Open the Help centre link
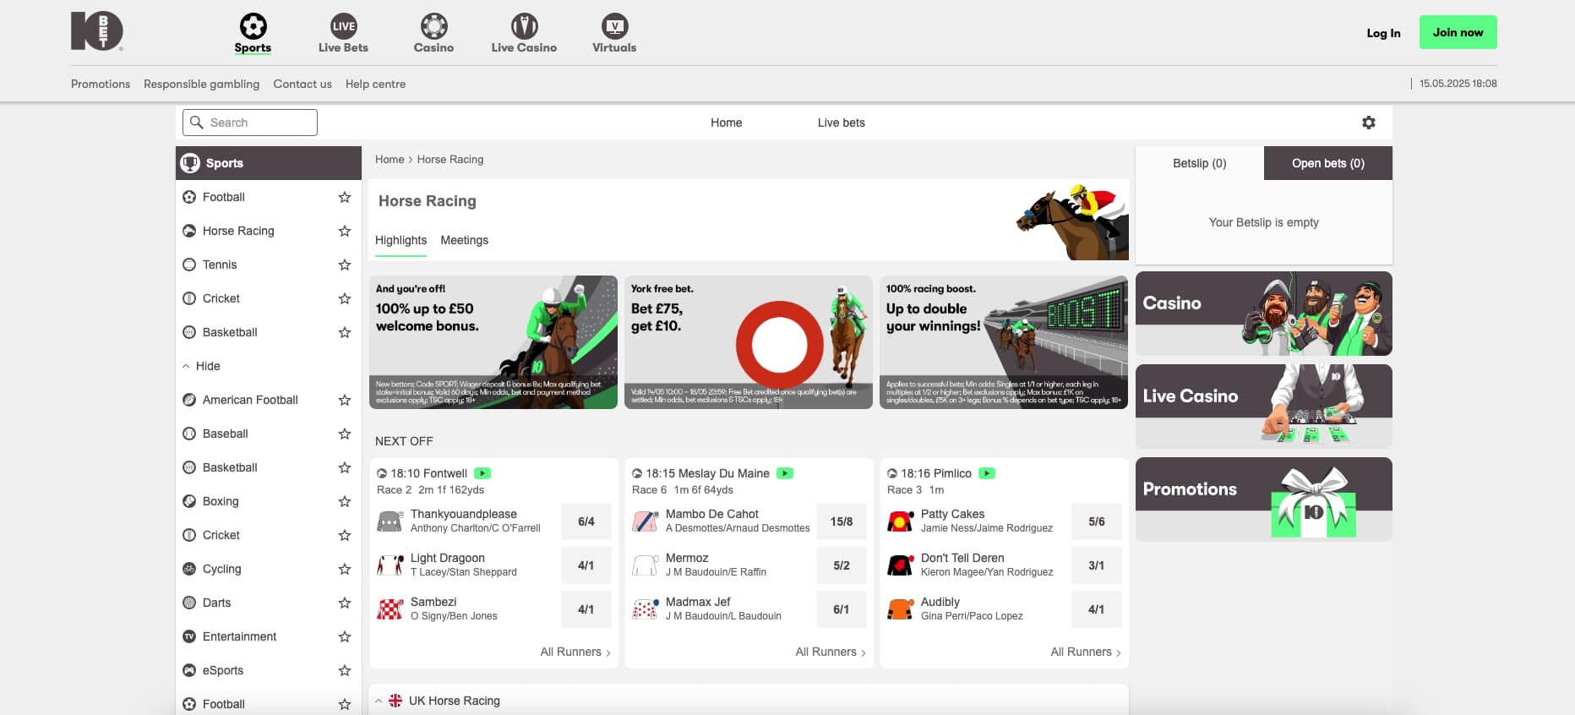This screenshot has height=715, width=1575. tap(375, 84)
